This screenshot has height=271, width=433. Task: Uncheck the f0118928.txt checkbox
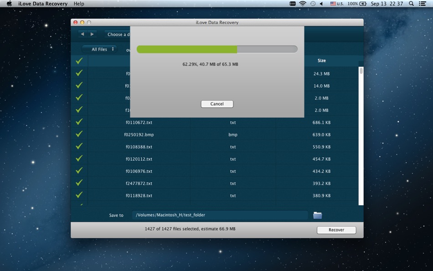coord(79,194)
